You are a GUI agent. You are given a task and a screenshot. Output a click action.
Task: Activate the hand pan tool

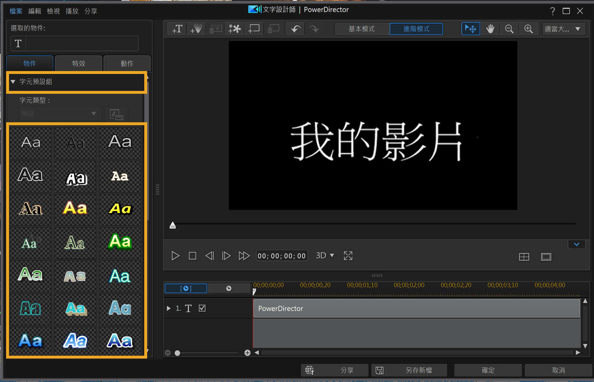tap(490, 28)
